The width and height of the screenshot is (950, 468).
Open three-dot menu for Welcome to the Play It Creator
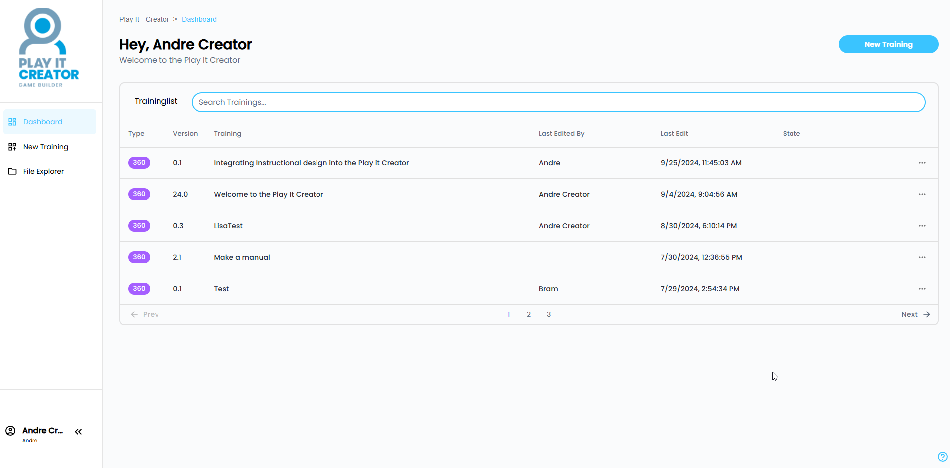pos(922,194)
